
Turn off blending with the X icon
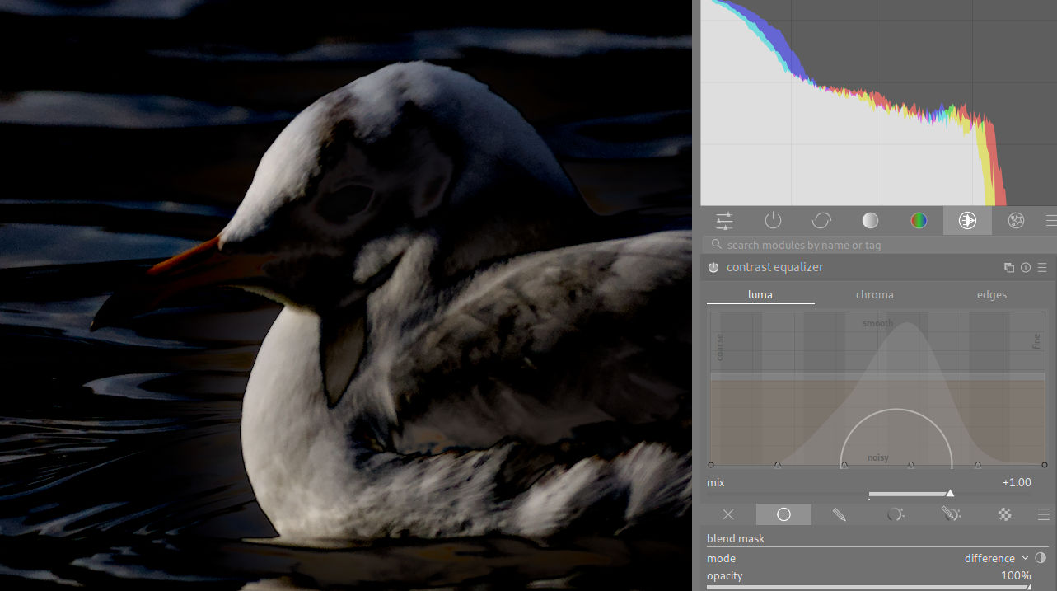click(728, 514)
